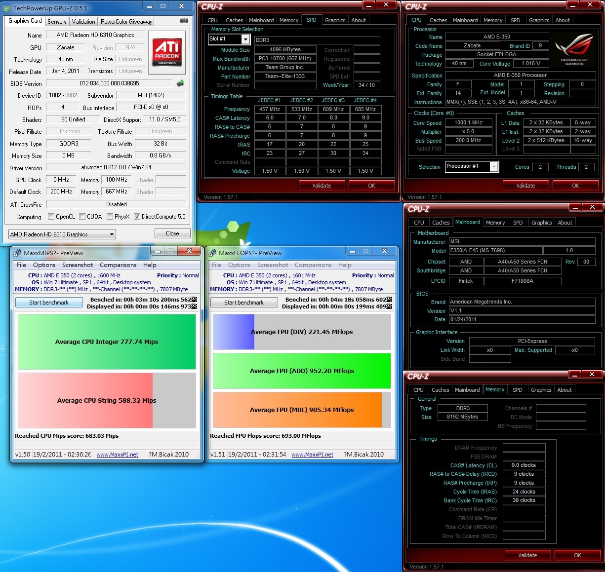Click OK in the CPU-Z Processor window
Viewport: 605px width, 572px height.
click(x=576, y=186)
